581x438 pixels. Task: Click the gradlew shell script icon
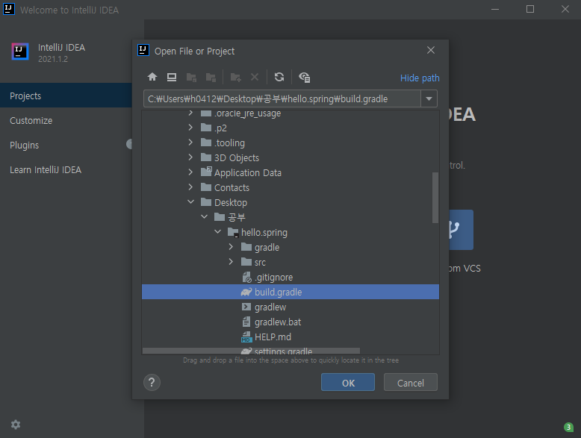point(246,307)
